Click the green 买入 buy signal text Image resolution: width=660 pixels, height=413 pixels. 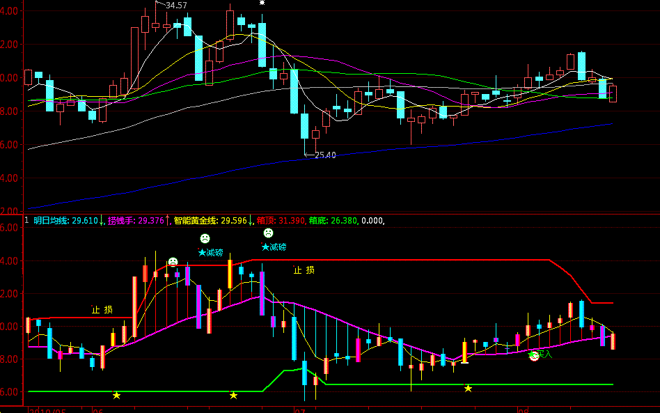(544, 354)
